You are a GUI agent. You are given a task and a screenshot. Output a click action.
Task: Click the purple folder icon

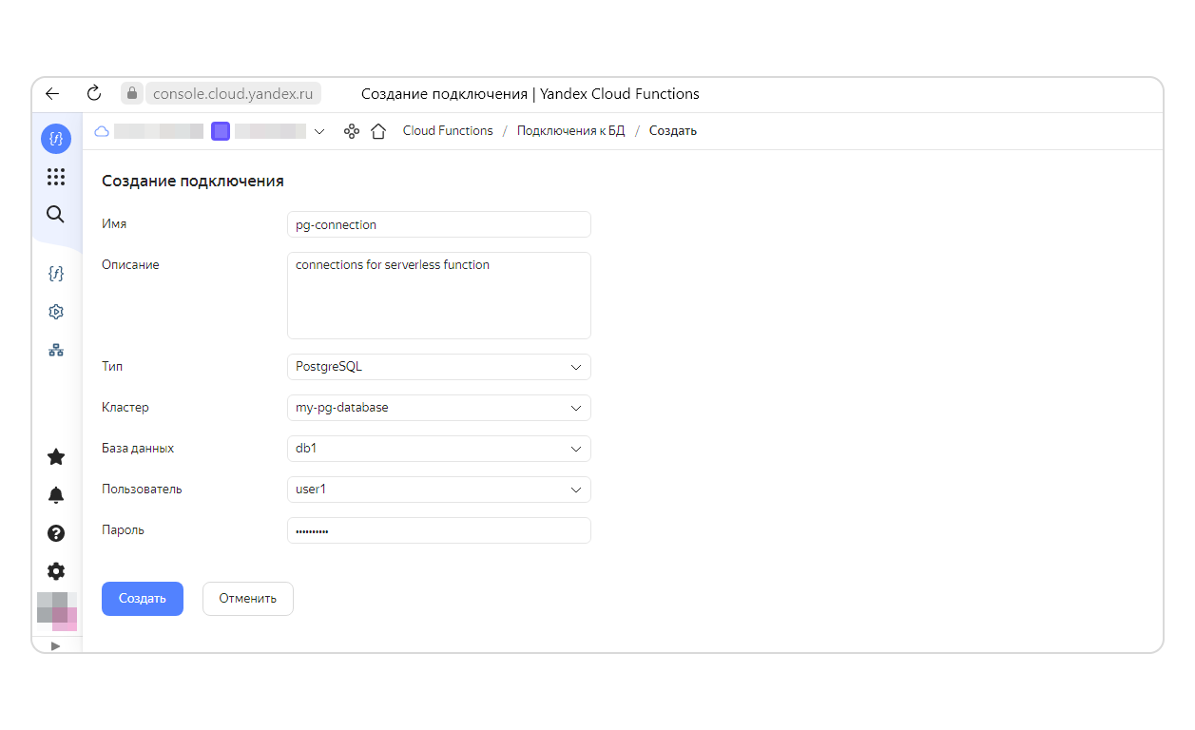[x=221, y=131]
